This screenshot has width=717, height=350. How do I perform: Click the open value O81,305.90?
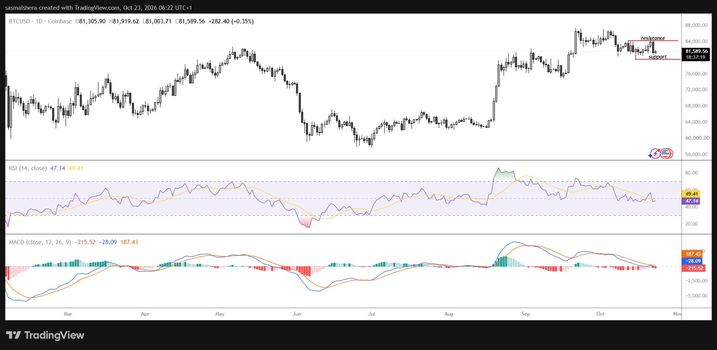[91, 21]
